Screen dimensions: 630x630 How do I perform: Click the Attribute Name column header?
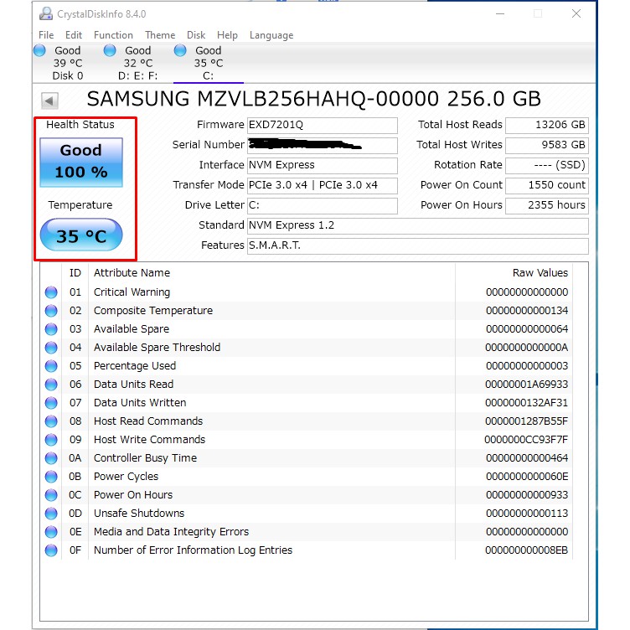(271, 273)
